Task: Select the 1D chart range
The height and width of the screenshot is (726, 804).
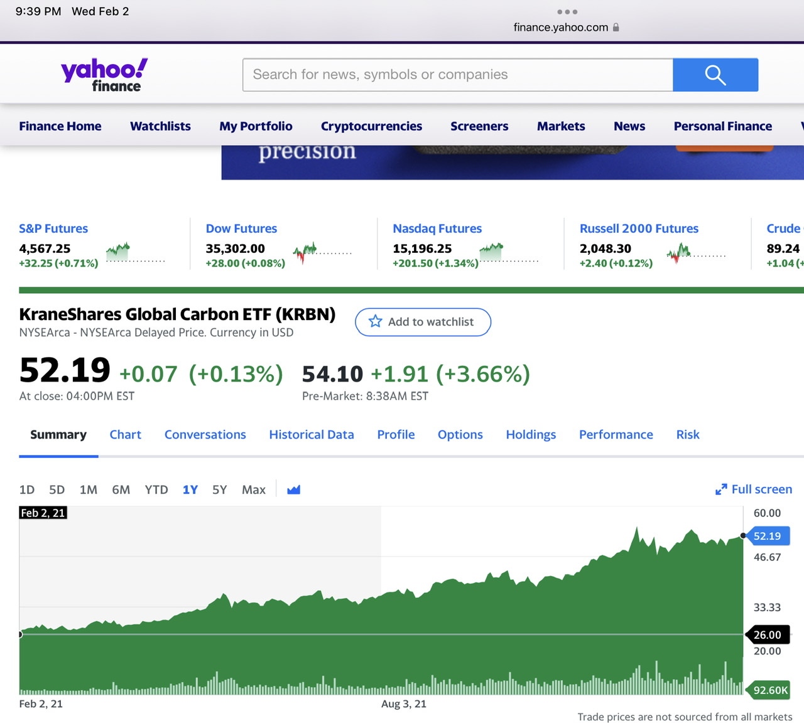Action: pos(27,489)
